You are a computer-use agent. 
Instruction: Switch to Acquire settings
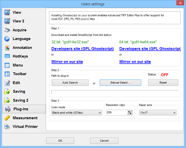click(19, 30)
